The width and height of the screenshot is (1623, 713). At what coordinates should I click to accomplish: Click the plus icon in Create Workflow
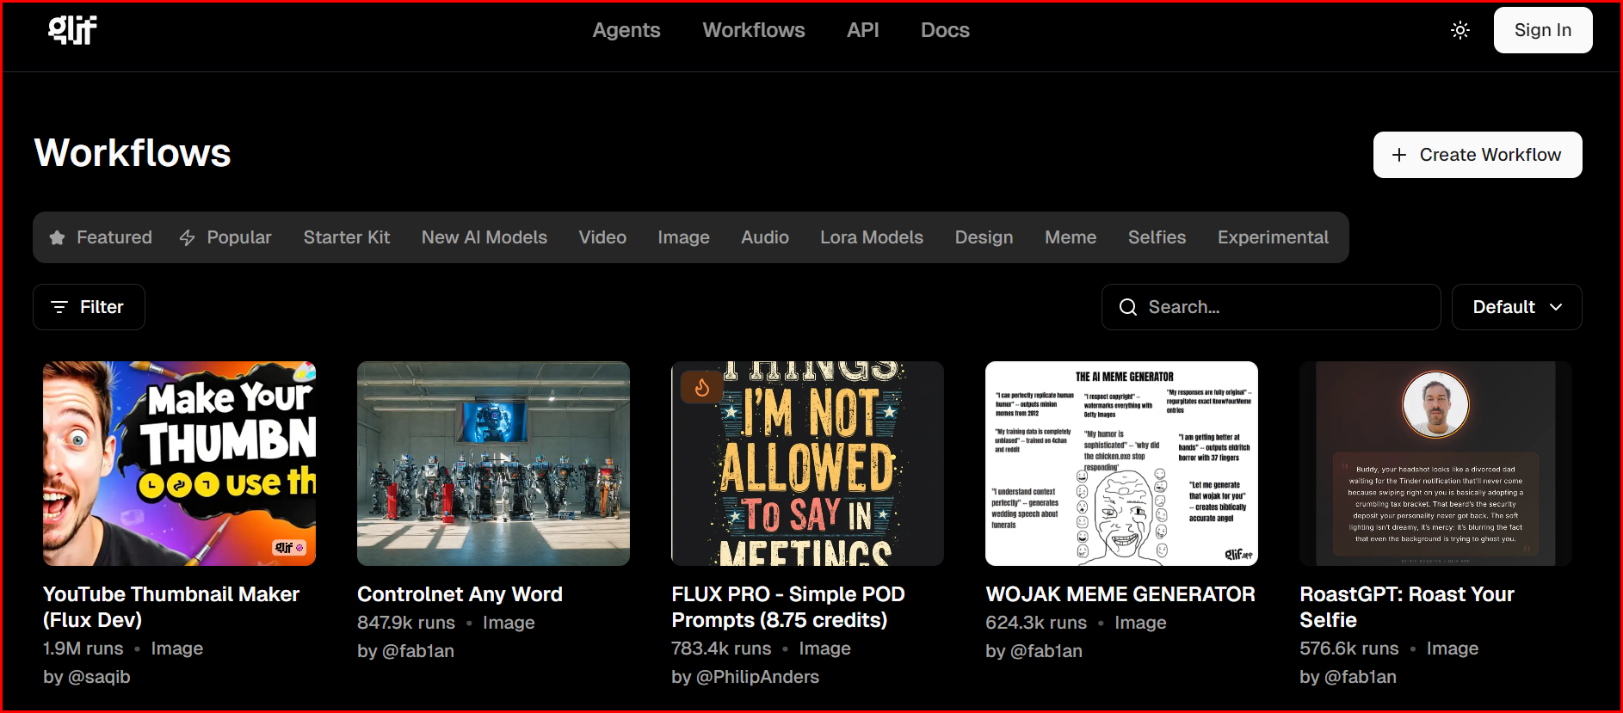point(1399,155)
